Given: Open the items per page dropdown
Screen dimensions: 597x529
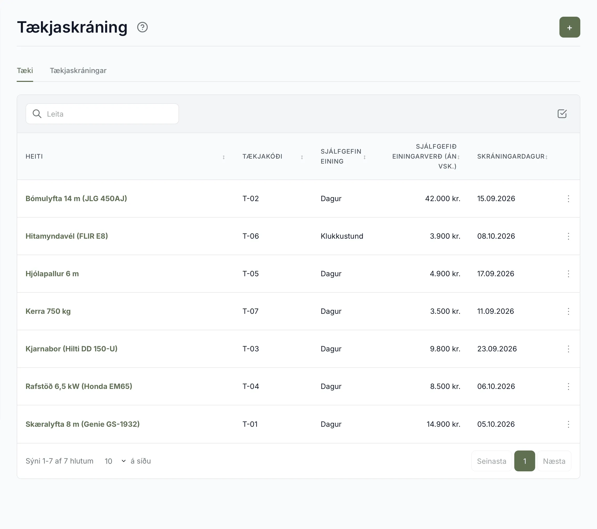Looking at the screenshot, I should (x=115, y=461).
